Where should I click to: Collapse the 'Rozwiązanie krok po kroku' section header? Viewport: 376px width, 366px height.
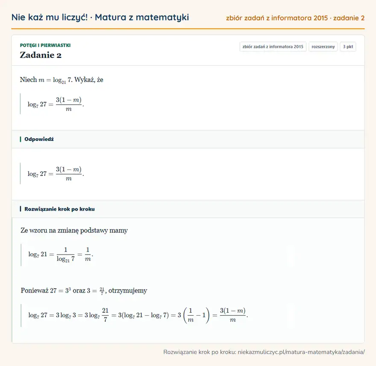[x=188, y=209]
